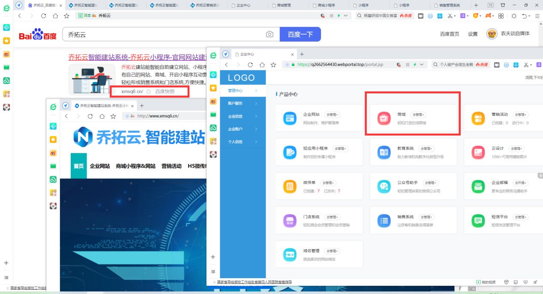The image size is (543, 294).
Task: Select the 公众号助手 chat icon
Action: tap(384, 186)
